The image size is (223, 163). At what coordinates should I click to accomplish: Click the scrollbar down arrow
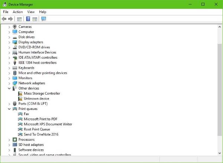coord(220,153)
